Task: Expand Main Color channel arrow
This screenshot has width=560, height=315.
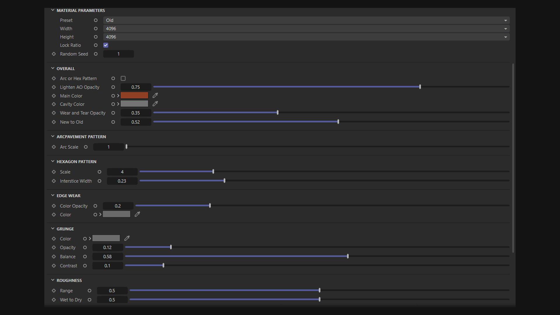Action: click(x=118, y=96)
